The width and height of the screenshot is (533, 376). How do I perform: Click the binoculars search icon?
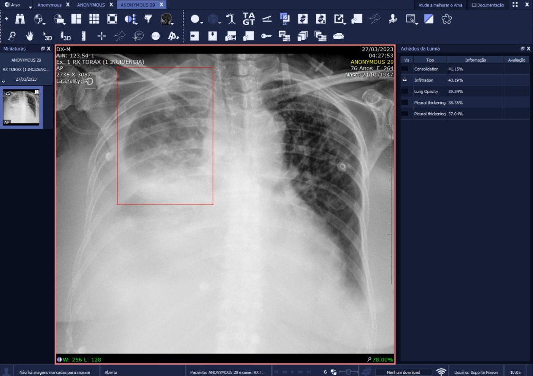pos(20,19)
